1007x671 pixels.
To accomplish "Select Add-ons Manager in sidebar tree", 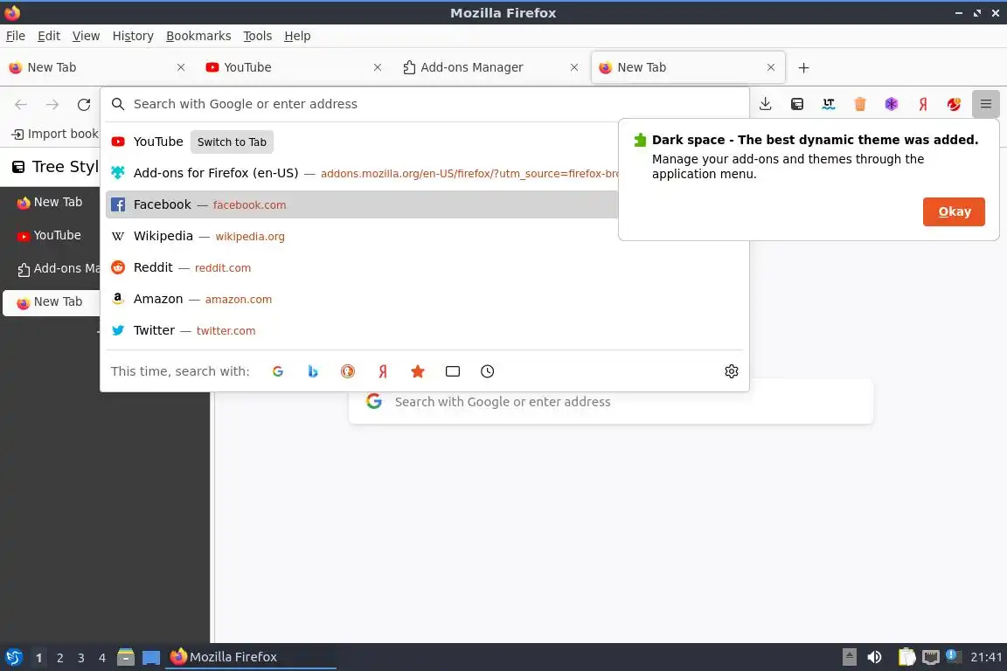I will point(52,269).
